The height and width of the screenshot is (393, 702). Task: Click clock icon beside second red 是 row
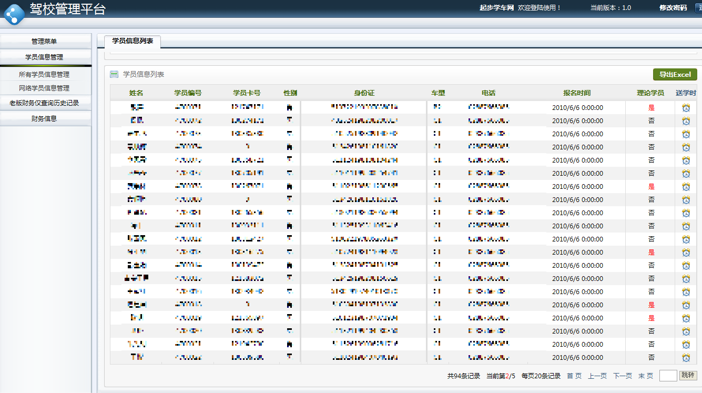pos(686,305)
